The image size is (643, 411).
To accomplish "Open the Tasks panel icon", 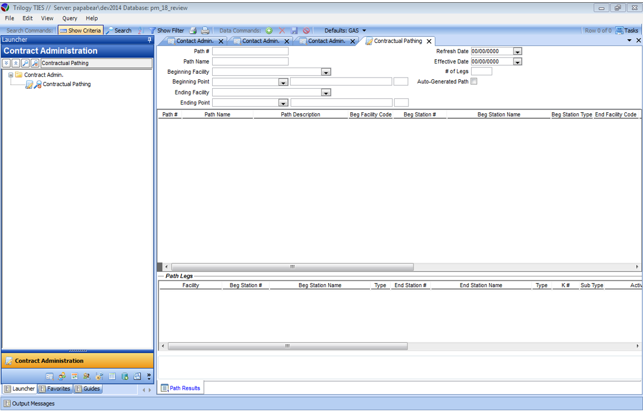I will (x=626, y=31).
